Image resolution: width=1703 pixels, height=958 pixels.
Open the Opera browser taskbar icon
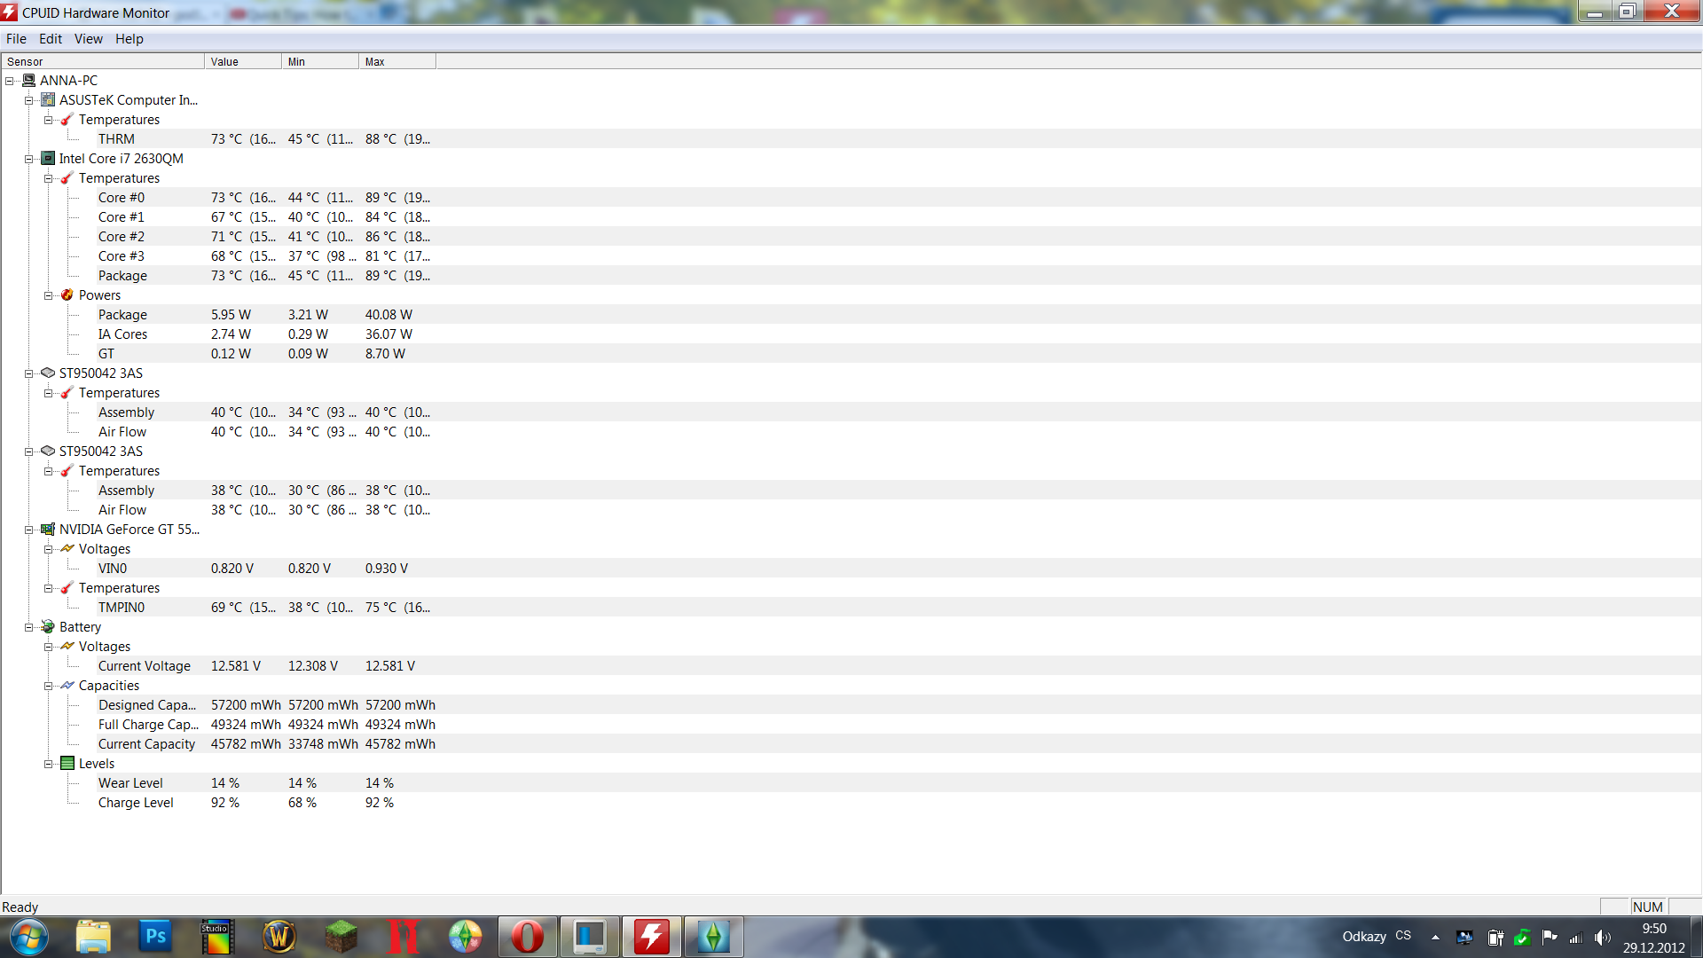pos(527,937)
